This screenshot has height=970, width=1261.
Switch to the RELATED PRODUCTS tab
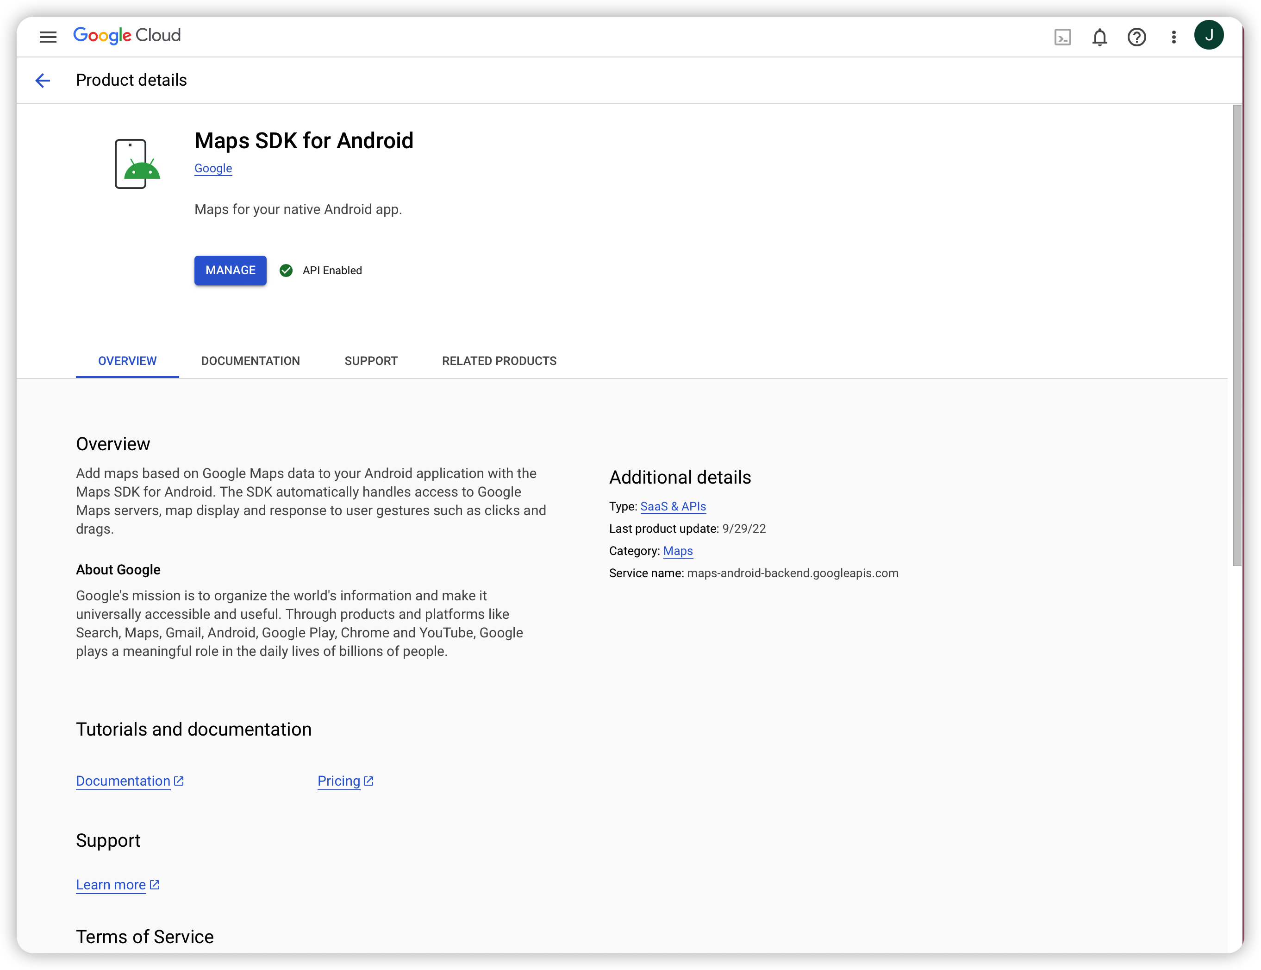point(499,361)
